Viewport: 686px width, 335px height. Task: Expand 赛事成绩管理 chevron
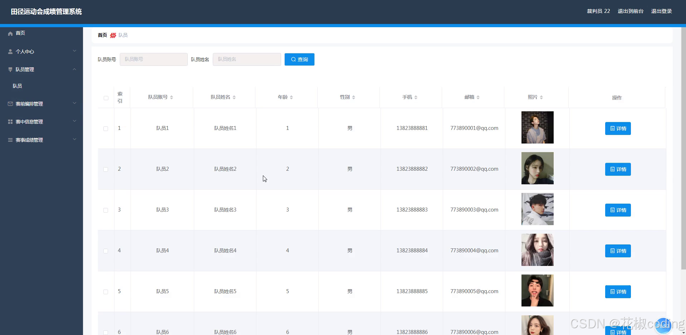tap(74, 139)
